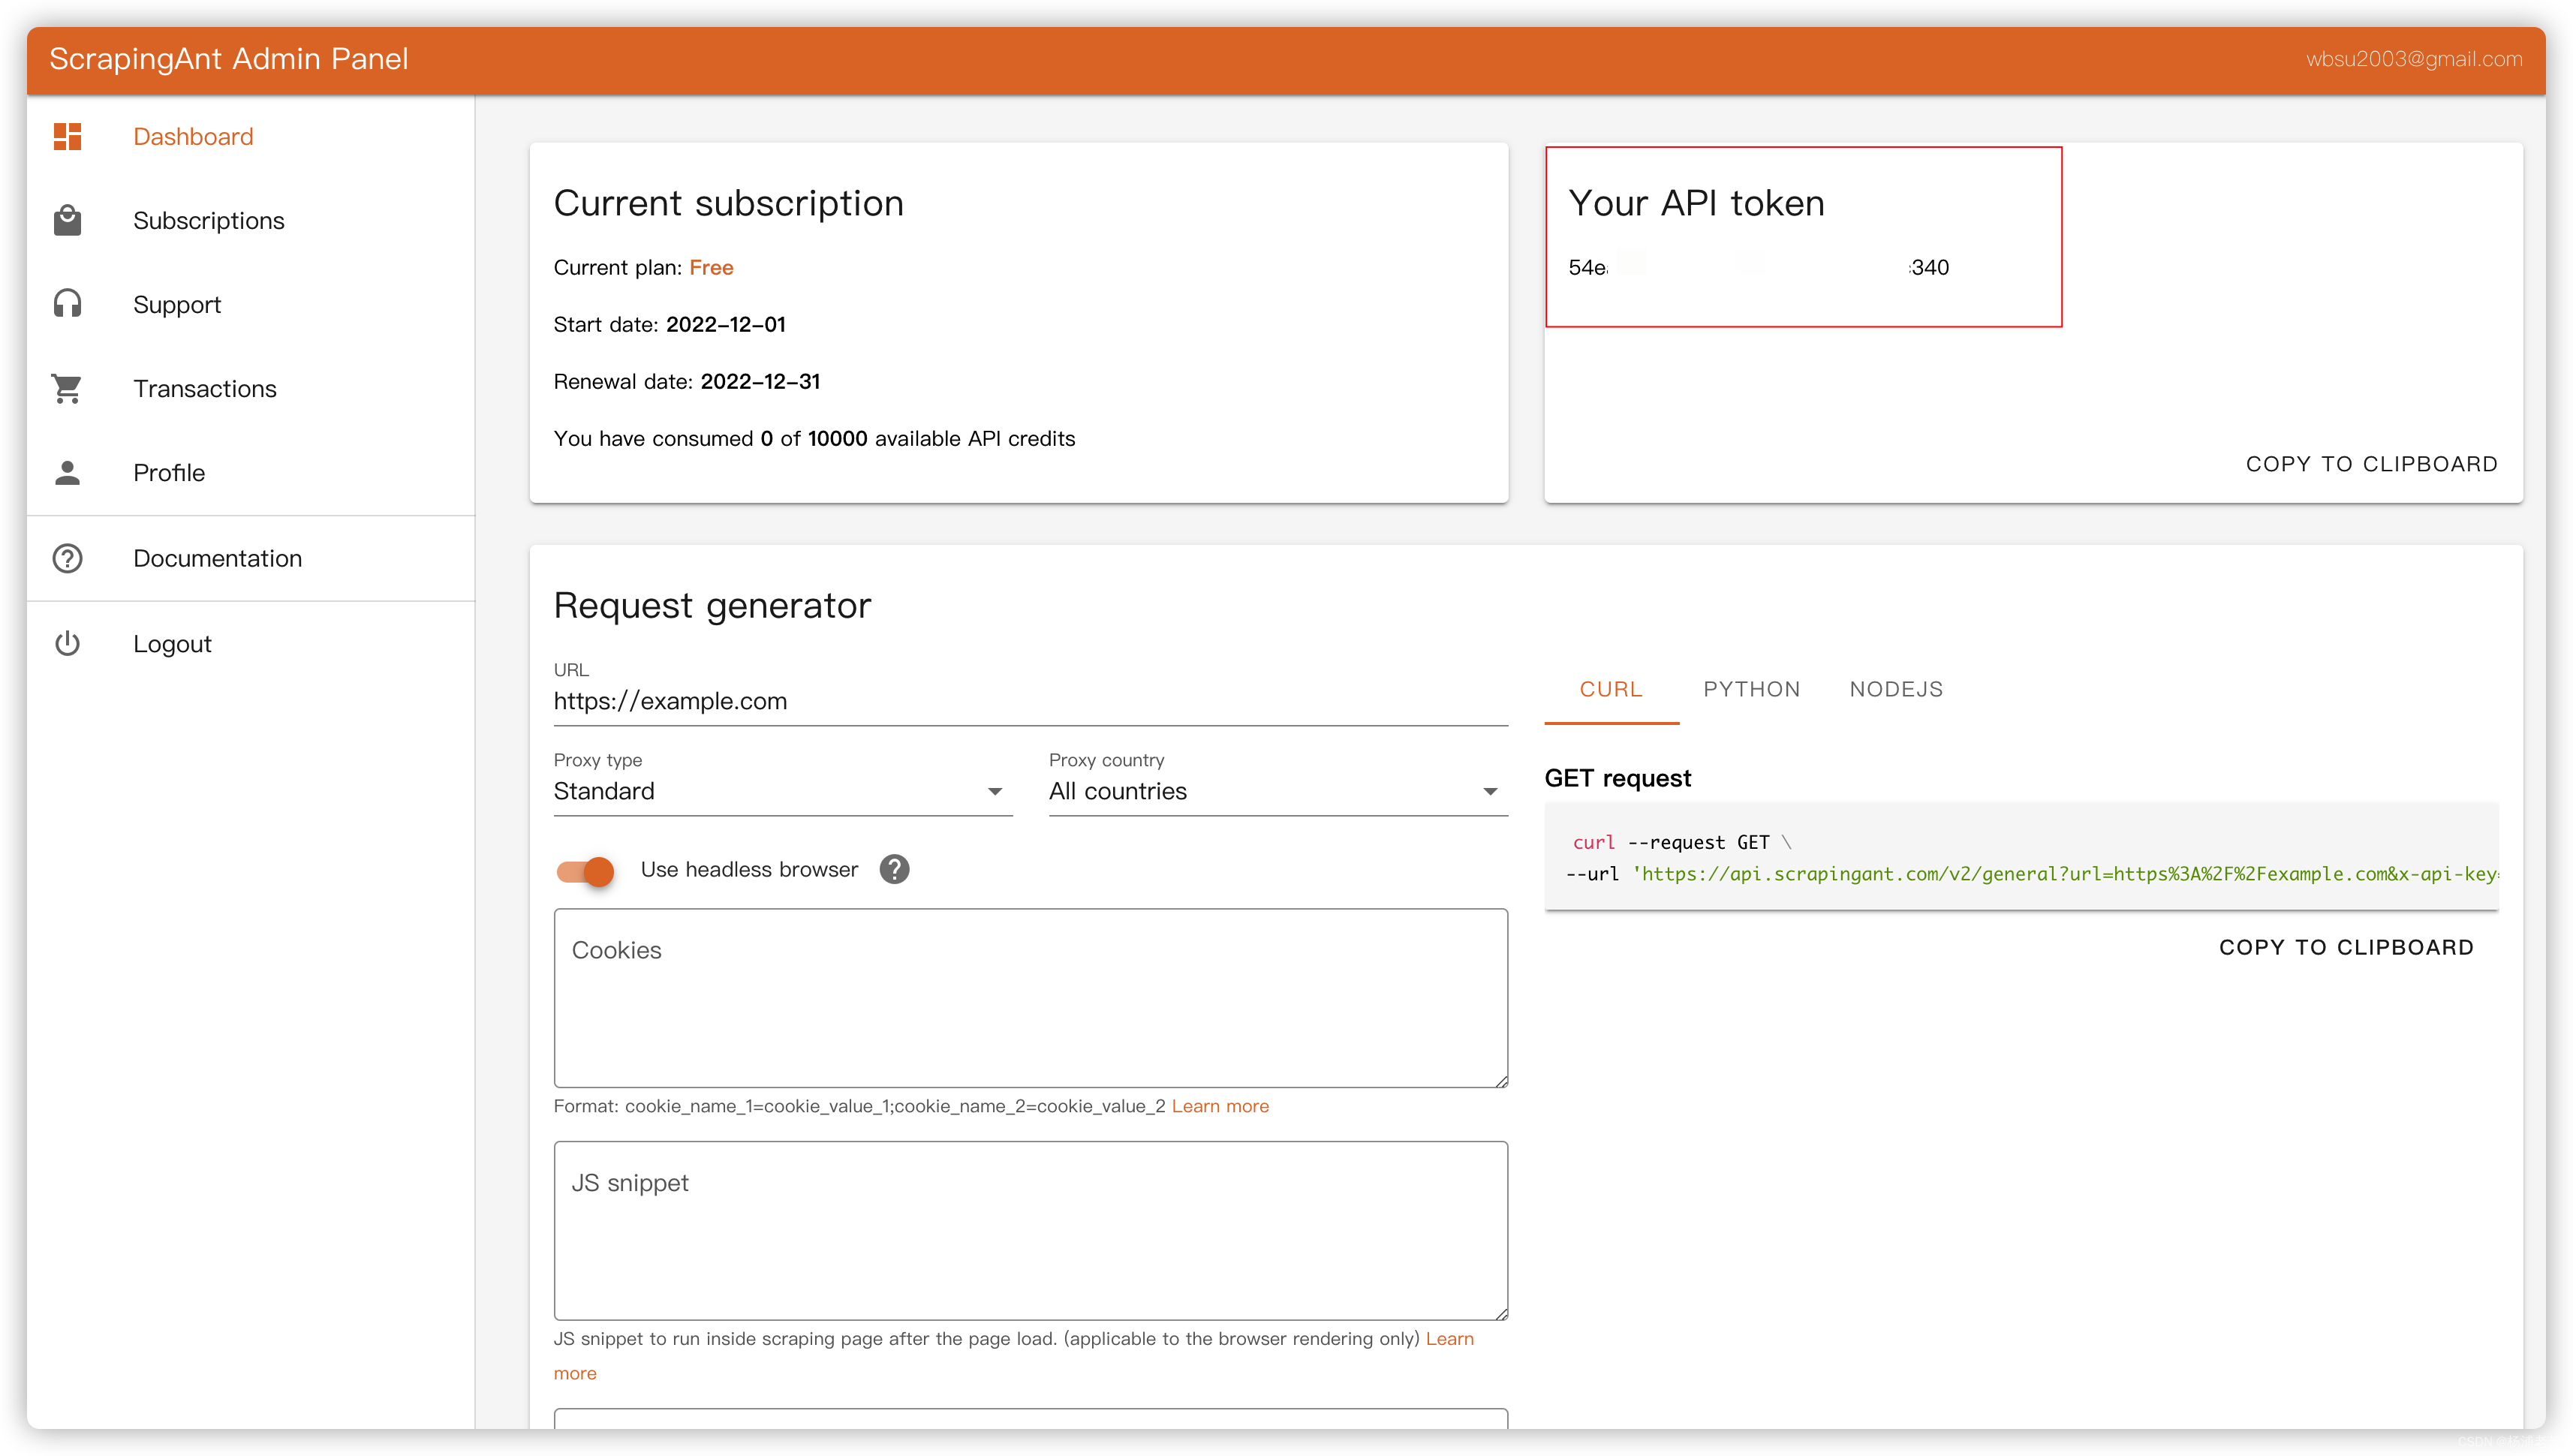Click the Documentation question mark icon
The image size is (2573, 1456).
67,558
